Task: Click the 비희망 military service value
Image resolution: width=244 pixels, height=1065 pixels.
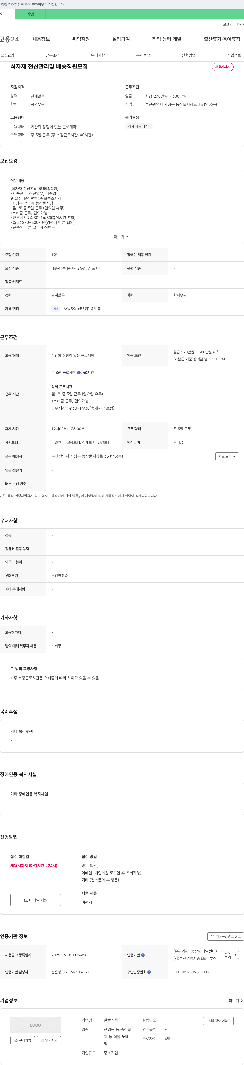Action: pos(56,646)
